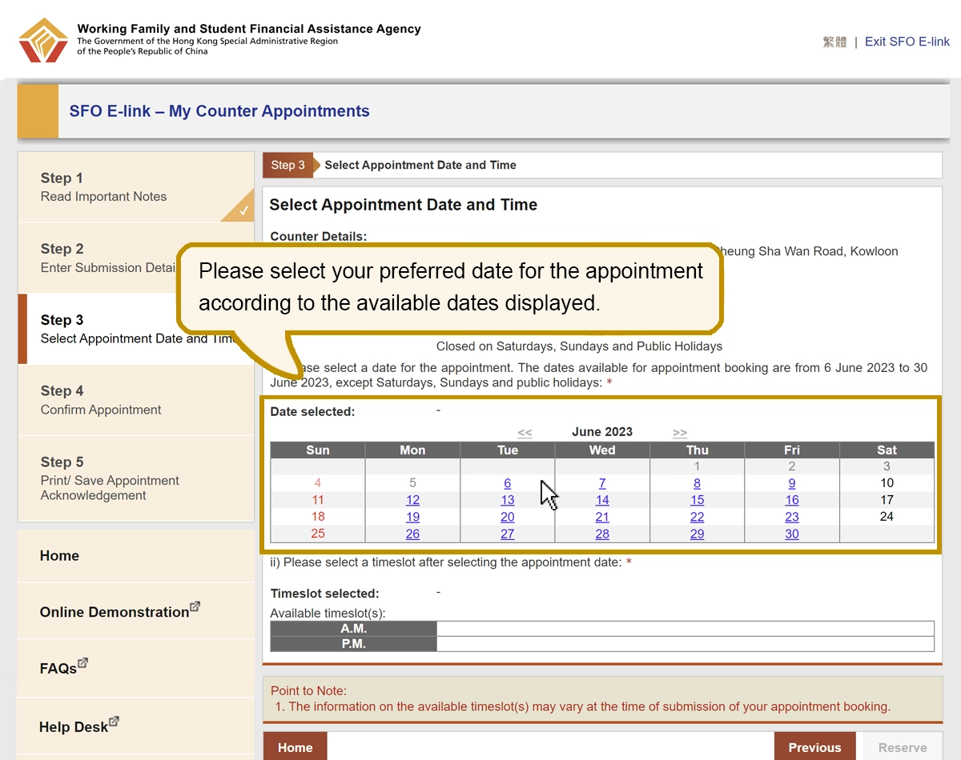
Task: Click the greyed-out Reserve button
Action: point(903,746)
